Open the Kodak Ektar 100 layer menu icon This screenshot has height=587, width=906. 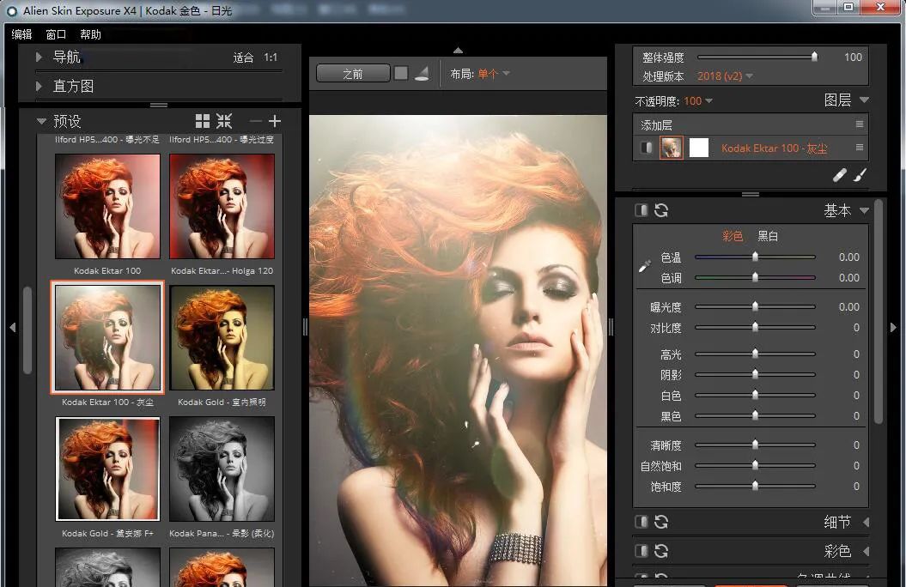(860, 148)
